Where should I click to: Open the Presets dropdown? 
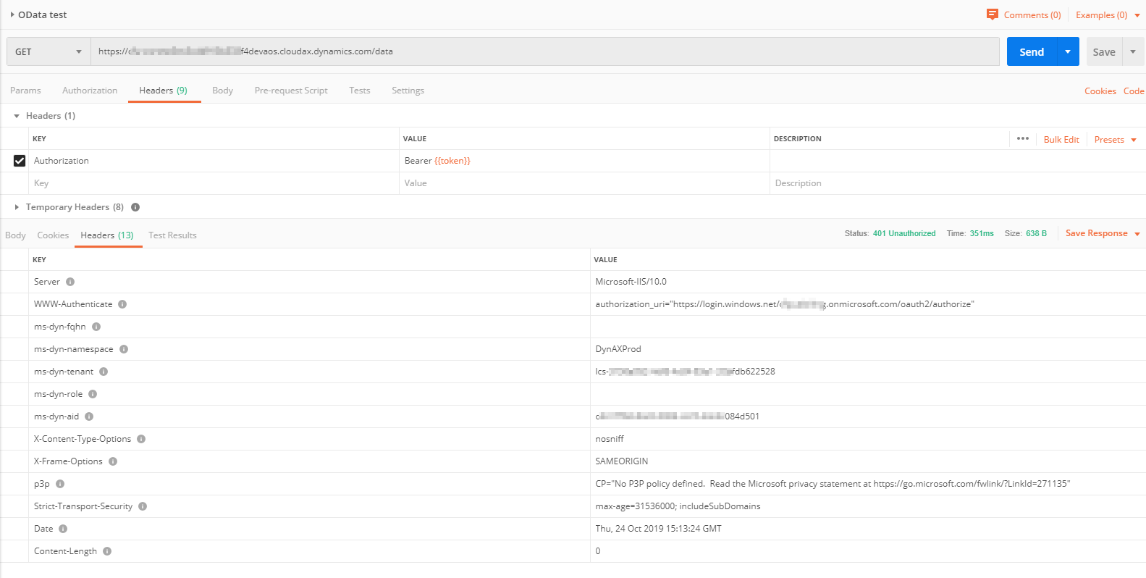point(1116,140)
